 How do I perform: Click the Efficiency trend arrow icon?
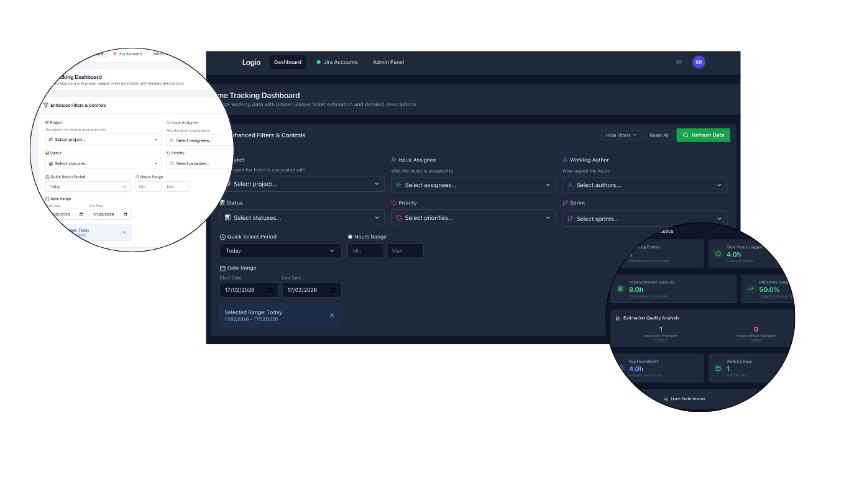point(750,289)
